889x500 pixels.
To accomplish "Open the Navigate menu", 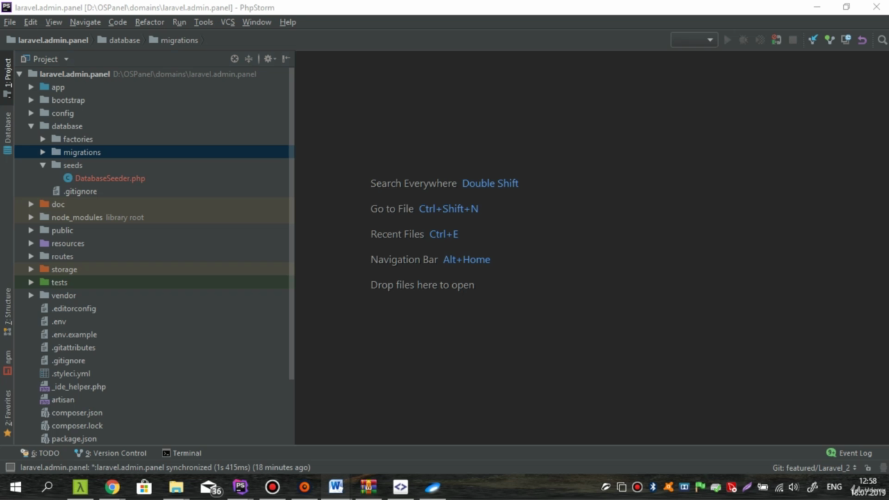I will click(85, 22).
